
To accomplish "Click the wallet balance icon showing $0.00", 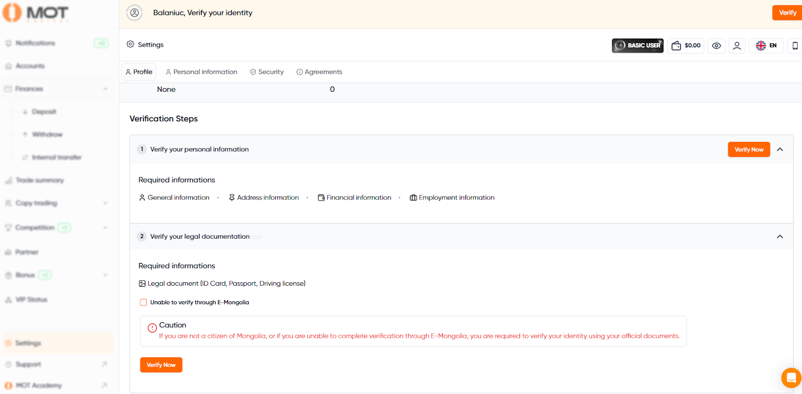I will (686, 46).
